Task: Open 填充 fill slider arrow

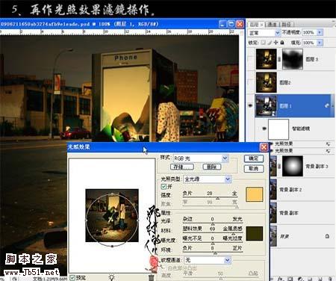Action: point(320,43)
